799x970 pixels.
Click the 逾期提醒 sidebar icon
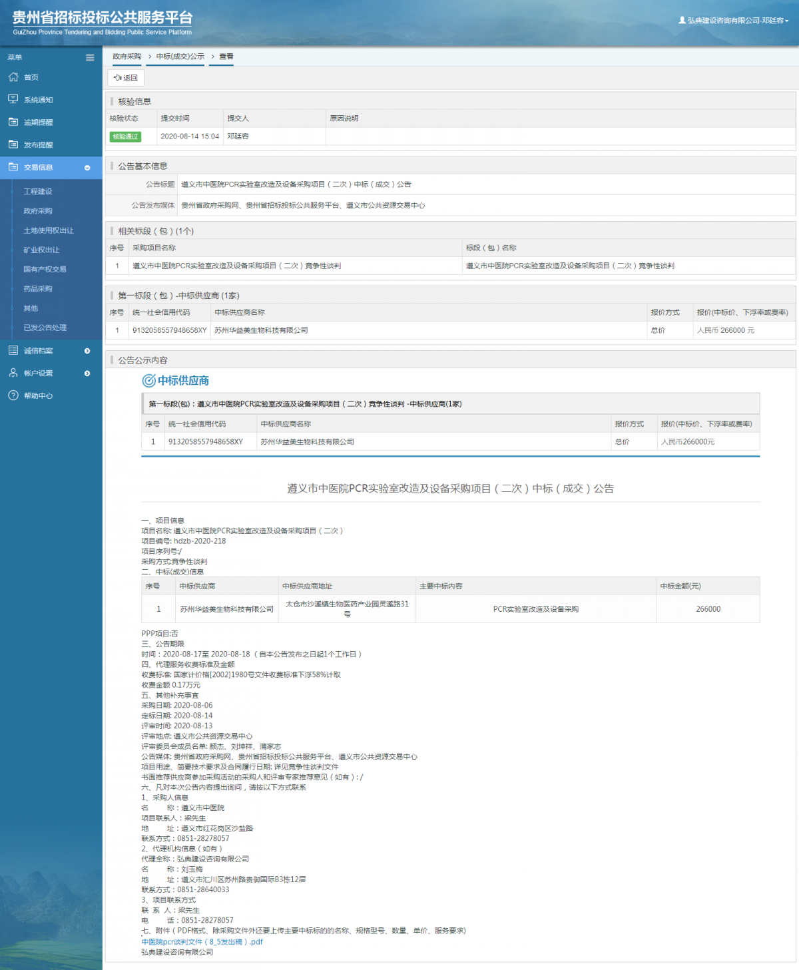13,122
